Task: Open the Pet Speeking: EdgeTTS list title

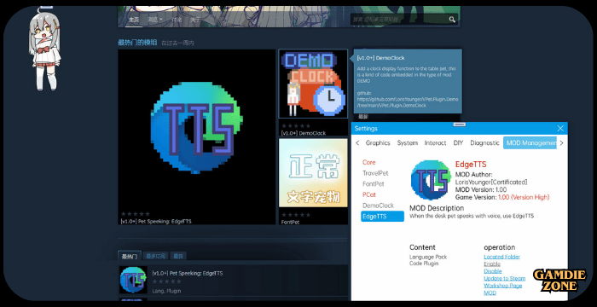Action: tap(188, 273)
